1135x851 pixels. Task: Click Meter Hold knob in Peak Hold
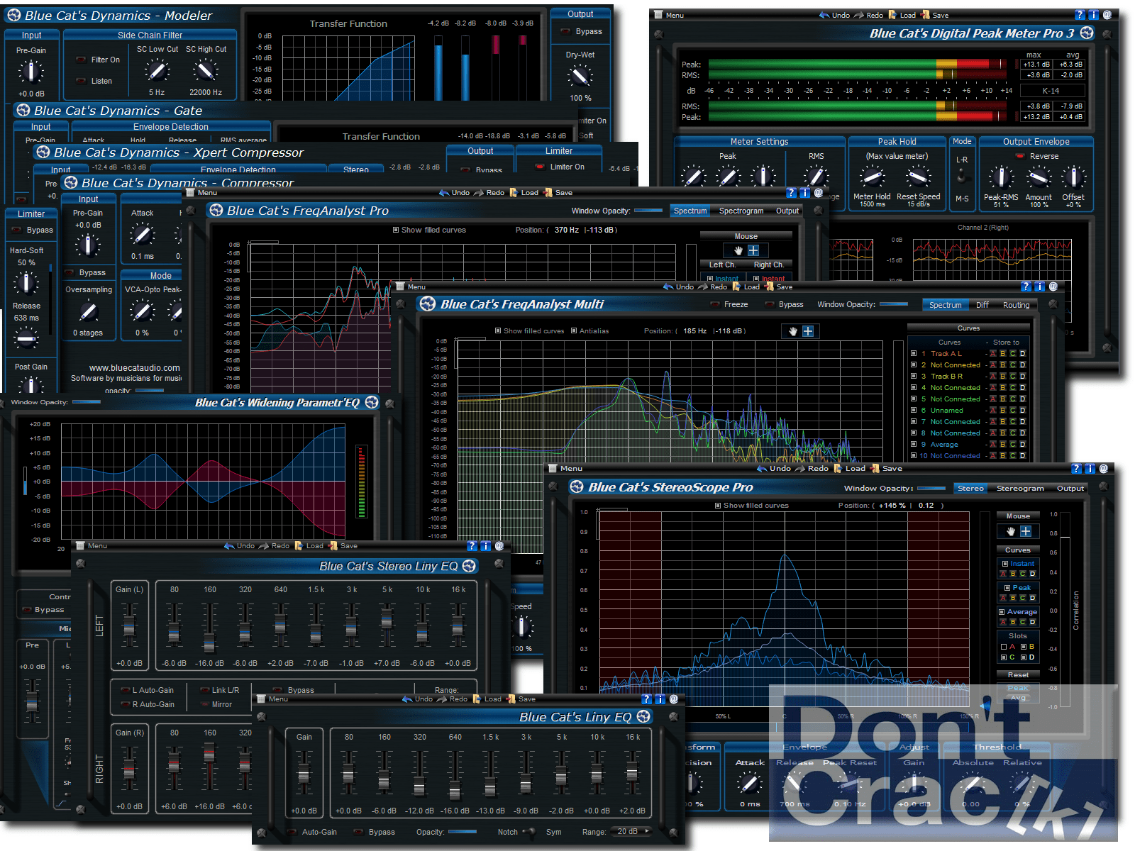tap(872, 177)
